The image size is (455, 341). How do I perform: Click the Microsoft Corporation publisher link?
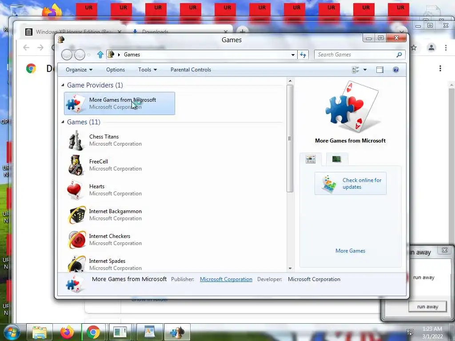[x=226, y=279]
